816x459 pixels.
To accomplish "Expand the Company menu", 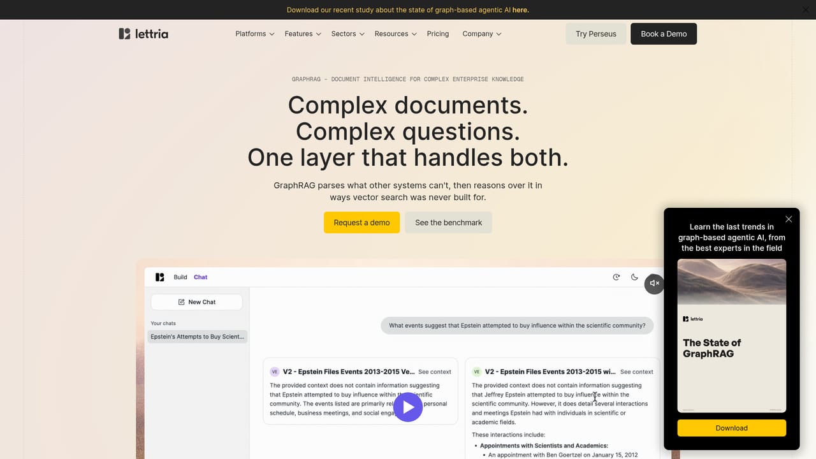I will [481, 34].
